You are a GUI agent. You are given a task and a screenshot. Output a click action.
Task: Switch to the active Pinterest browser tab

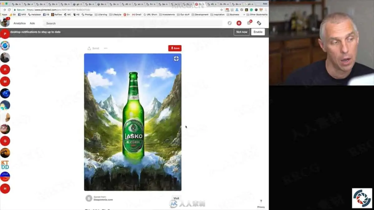point(200,4)
